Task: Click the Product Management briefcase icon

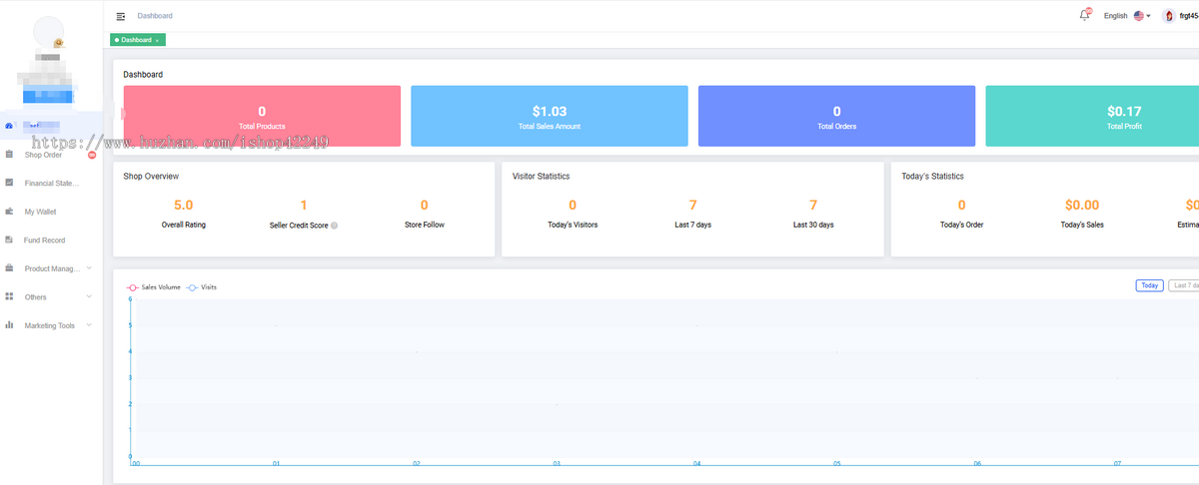Action: (9, 268)
